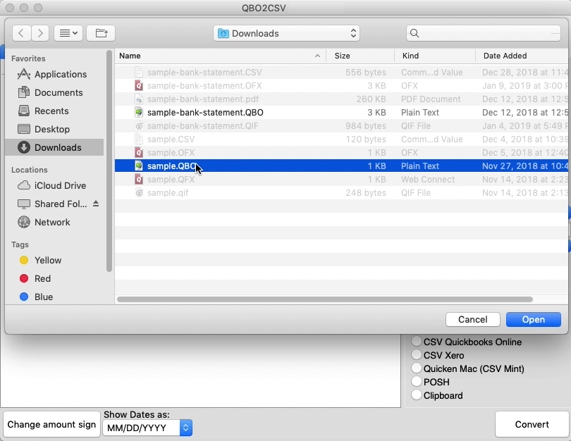Click the greyed sample-bank-statement.pdf file
Image resolution: width=571 pixels, height=441 pixels.
[341, 99]
